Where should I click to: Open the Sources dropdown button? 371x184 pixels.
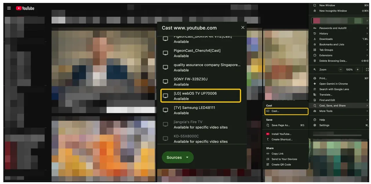178,157
